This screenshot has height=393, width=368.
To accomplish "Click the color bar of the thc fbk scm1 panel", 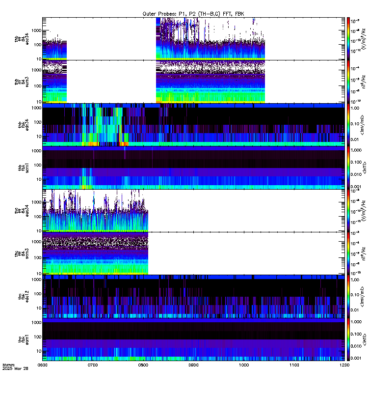I will pos(348,339).
